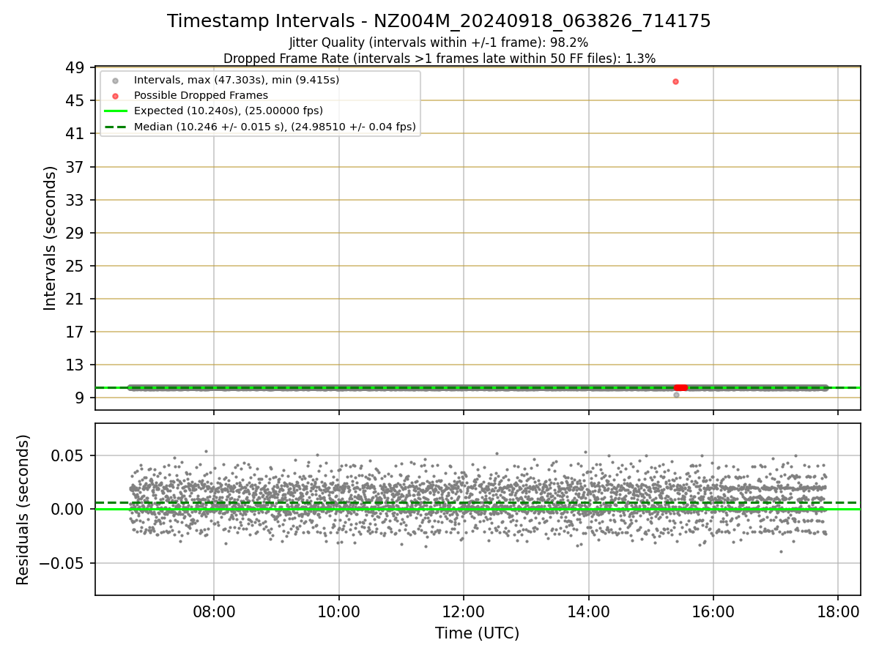
Task: Click legend entry "Intervals, max (47.303s), min (9.415s)"
Action: click(237, 79)
